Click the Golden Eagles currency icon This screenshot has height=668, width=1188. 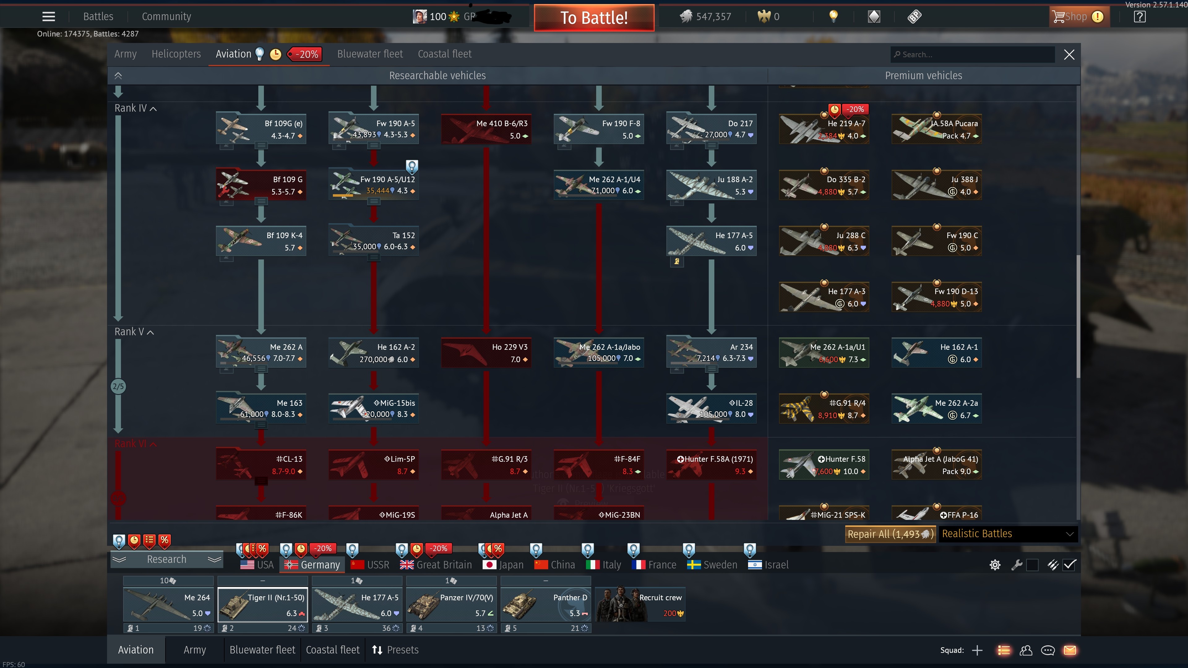[764, 17]
